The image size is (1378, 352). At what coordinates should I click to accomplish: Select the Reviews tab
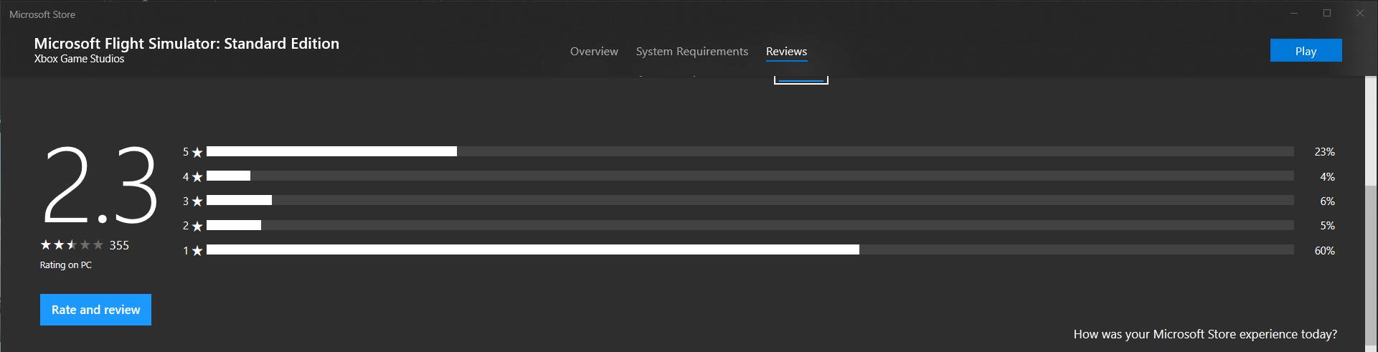tap(786, 52)
